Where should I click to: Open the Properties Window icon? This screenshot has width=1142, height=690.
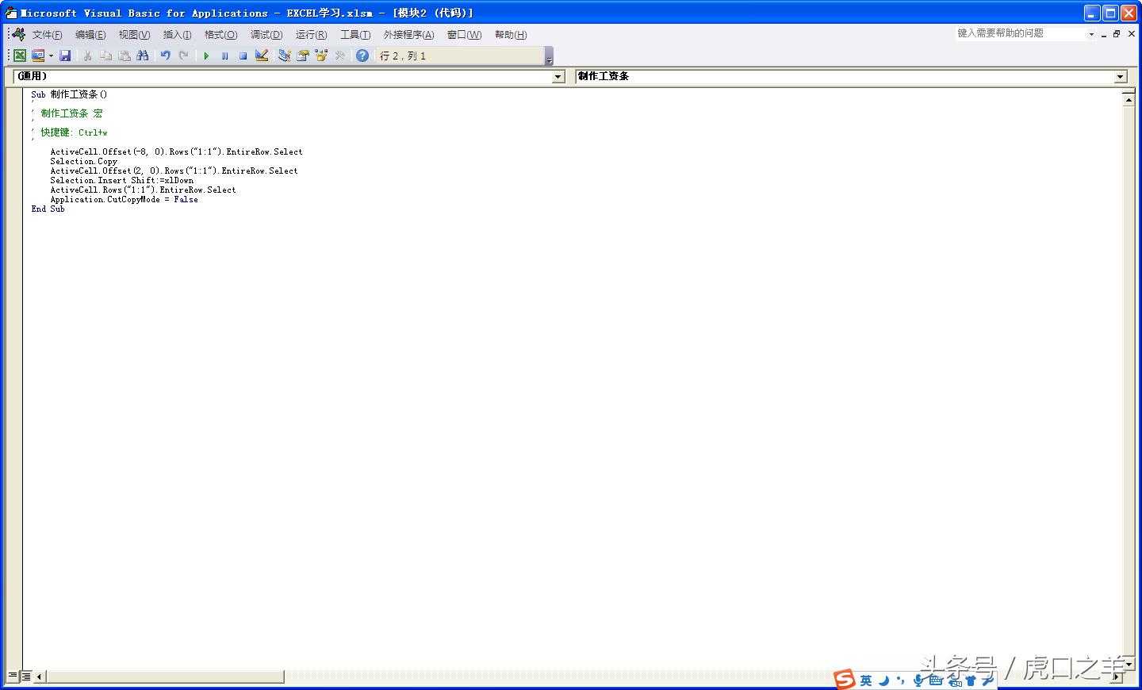(302, 56)
